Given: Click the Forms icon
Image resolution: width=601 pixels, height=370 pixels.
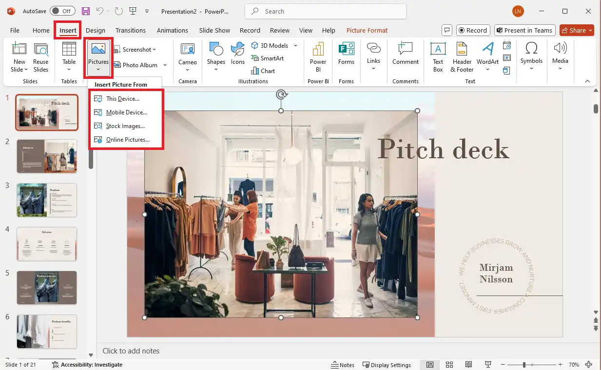Looking at the screenshot, I should 346,49.
